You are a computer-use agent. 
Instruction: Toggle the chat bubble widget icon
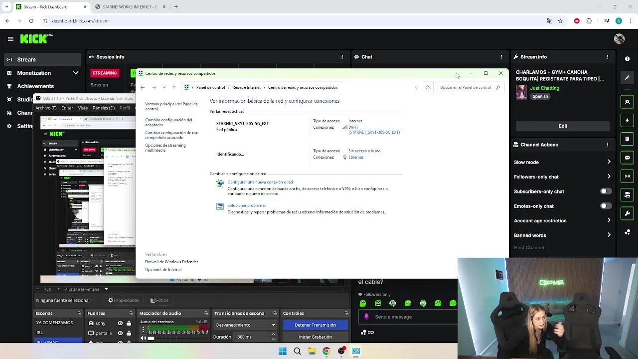(628, 158)
